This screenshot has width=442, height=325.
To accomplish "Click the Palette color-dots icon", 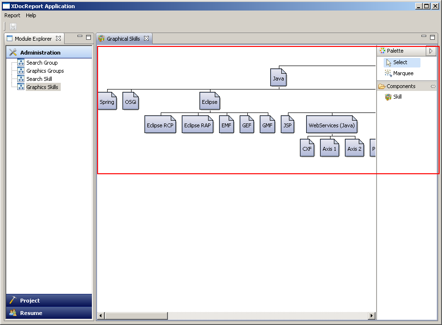I will coord(382,51).
